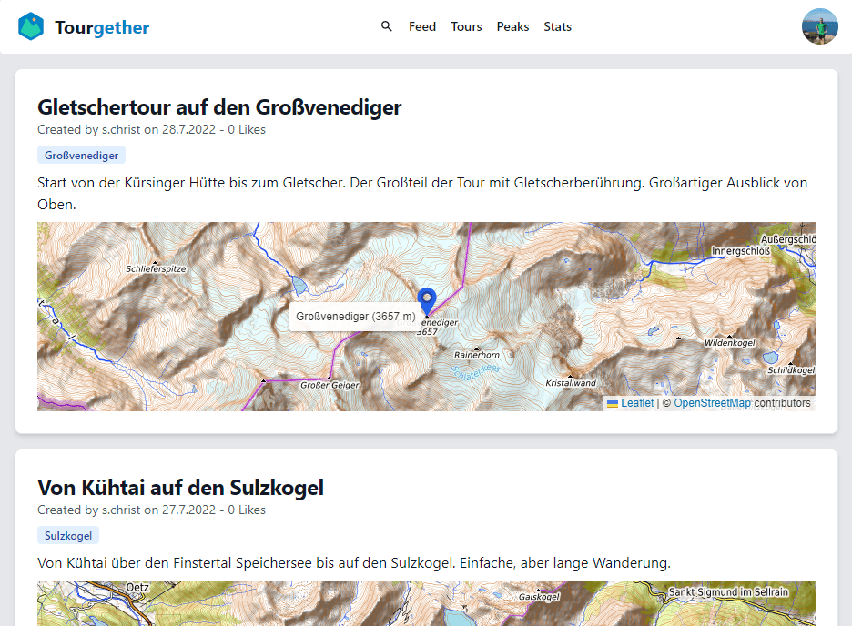Click the Tourgether brand name text
Screen dimensions: 852x626
[102, 27]
